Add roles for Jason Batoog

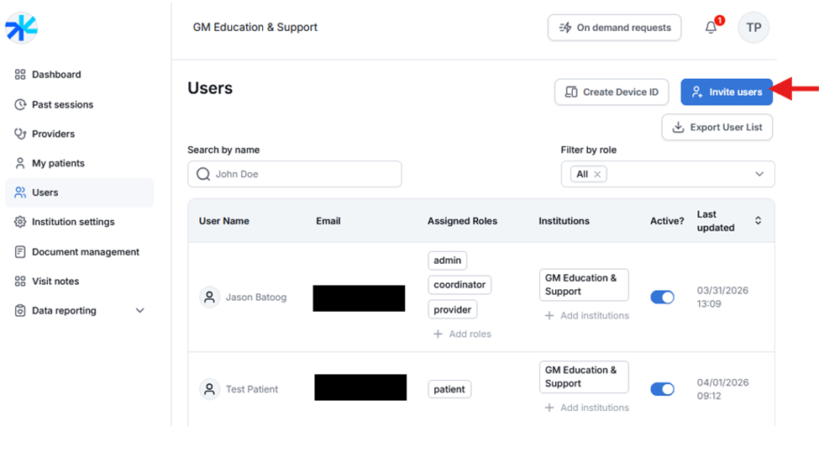pos(463,334)
